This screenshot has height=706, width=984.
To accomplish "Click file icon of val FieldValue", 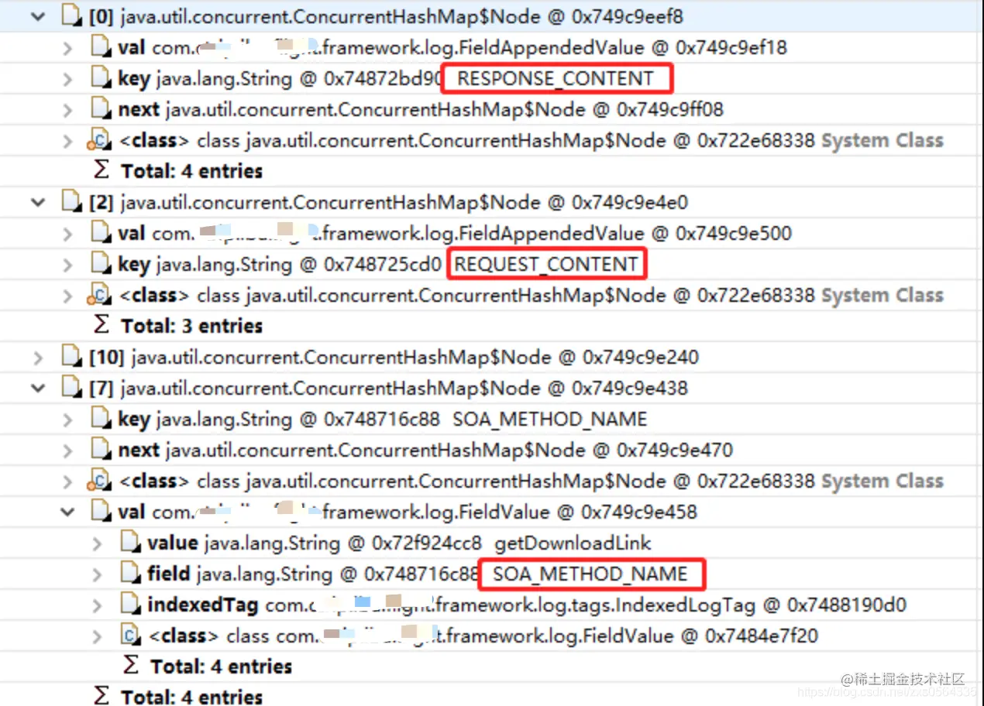I will 101,512.
